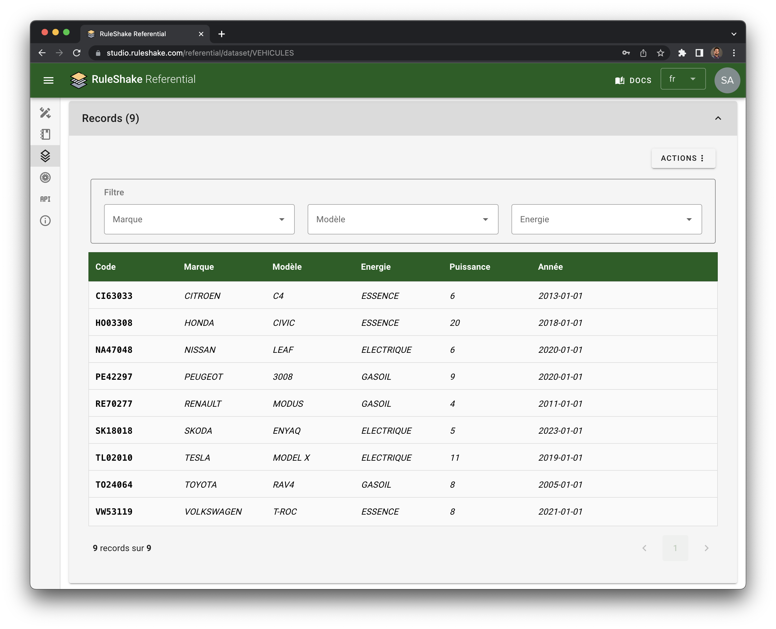Open the Modèle filter dropdown
The width and height of the screenshot is (776, 629).
[x=403, y=219]
